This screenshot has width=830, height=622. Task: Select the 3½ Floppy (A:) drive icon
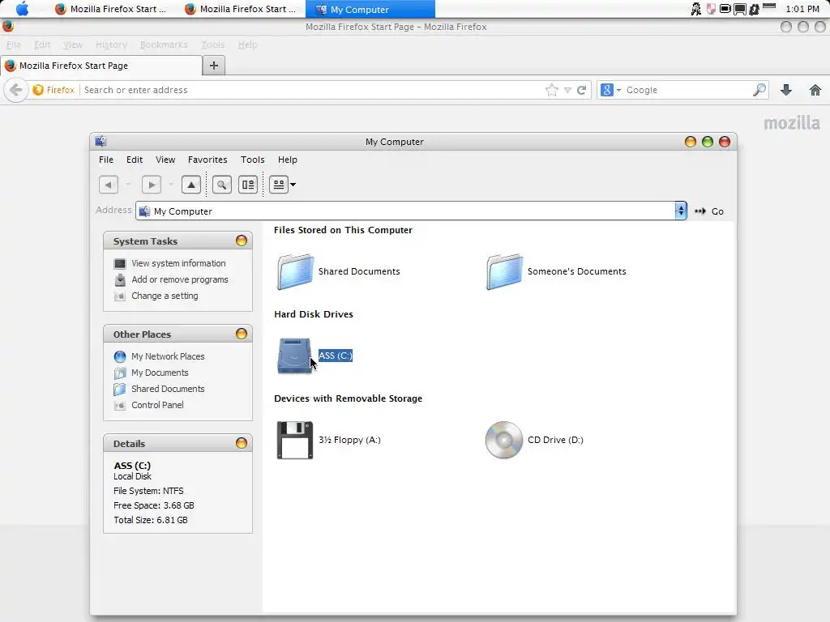pos(295,440)
